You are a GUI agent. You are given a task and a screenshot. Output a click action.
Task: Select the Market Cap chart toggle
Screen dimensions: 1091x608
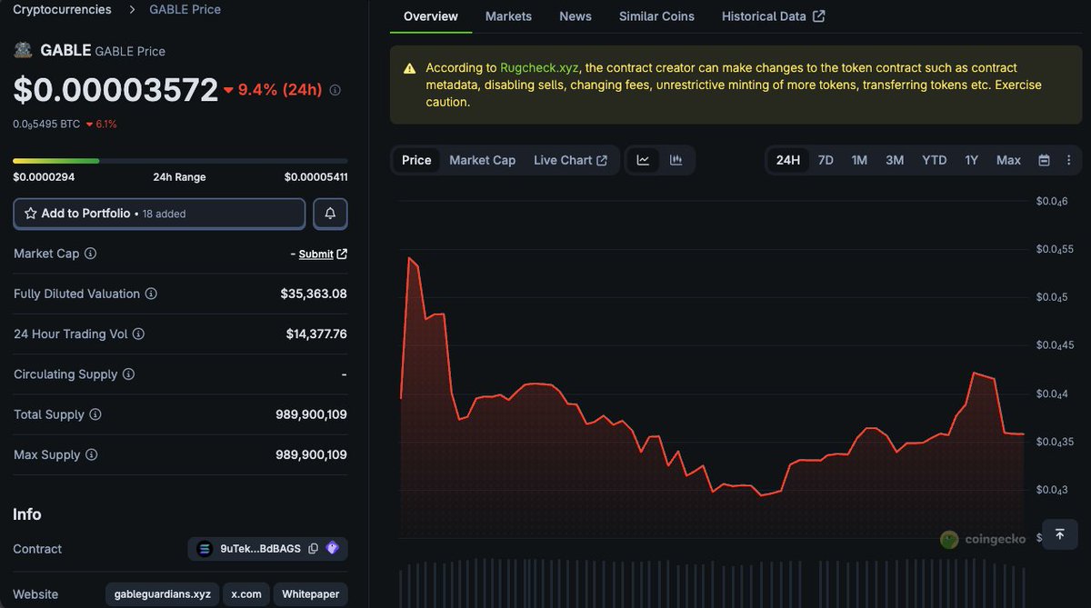coord(482,160)
